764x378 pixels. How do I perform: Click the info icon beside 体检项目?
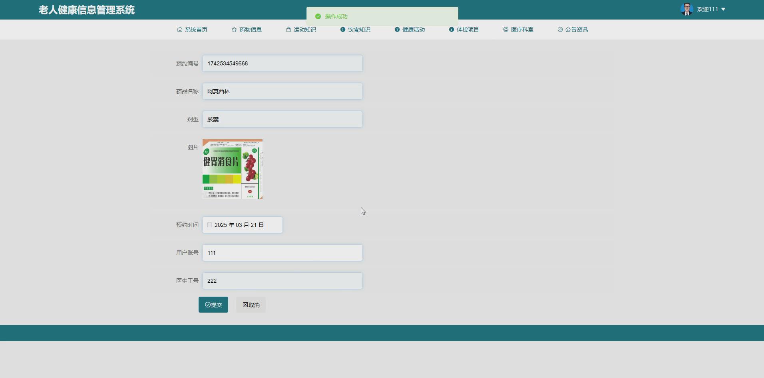click(x=452, y=30)
